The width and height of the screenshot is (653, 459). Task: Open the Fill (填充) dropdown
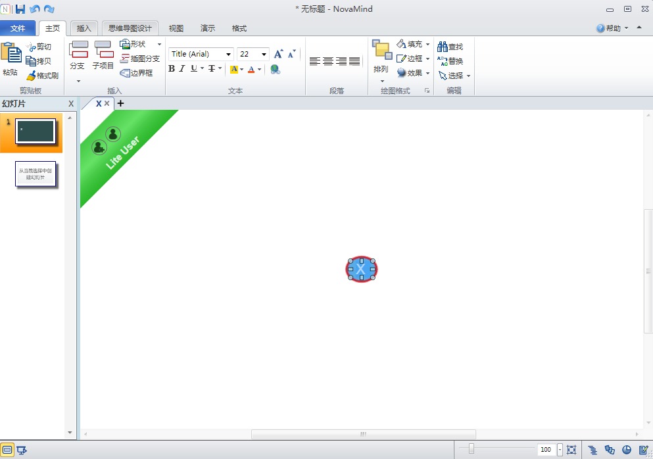point(427,44)
